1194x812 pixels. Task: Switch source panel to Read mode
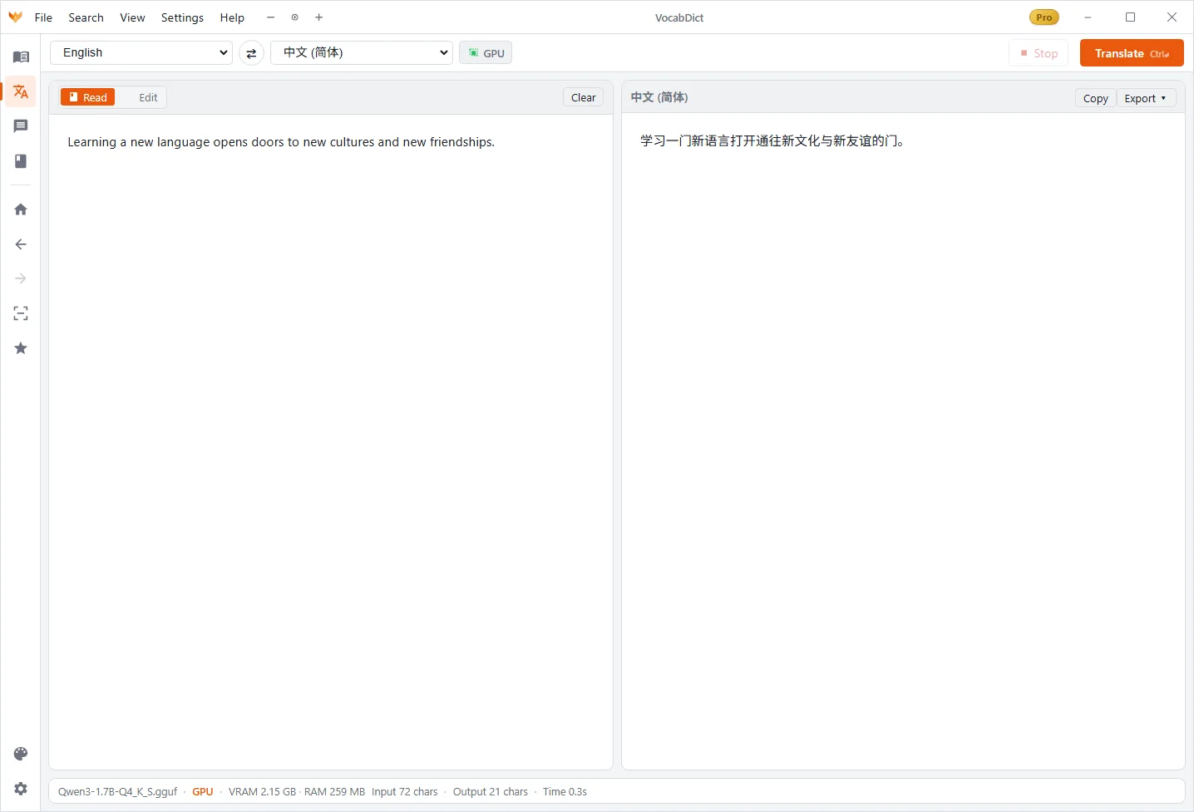tap(87, 97)
